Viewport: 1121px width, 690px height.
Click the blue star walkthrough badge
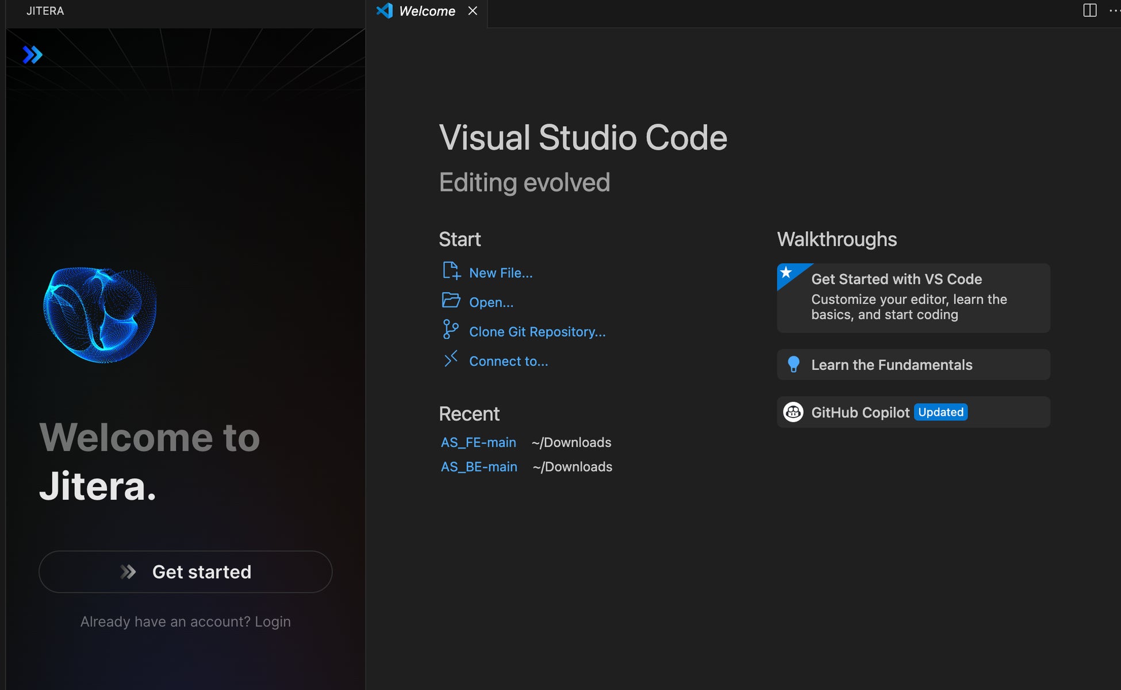click(x=786, y=273)
